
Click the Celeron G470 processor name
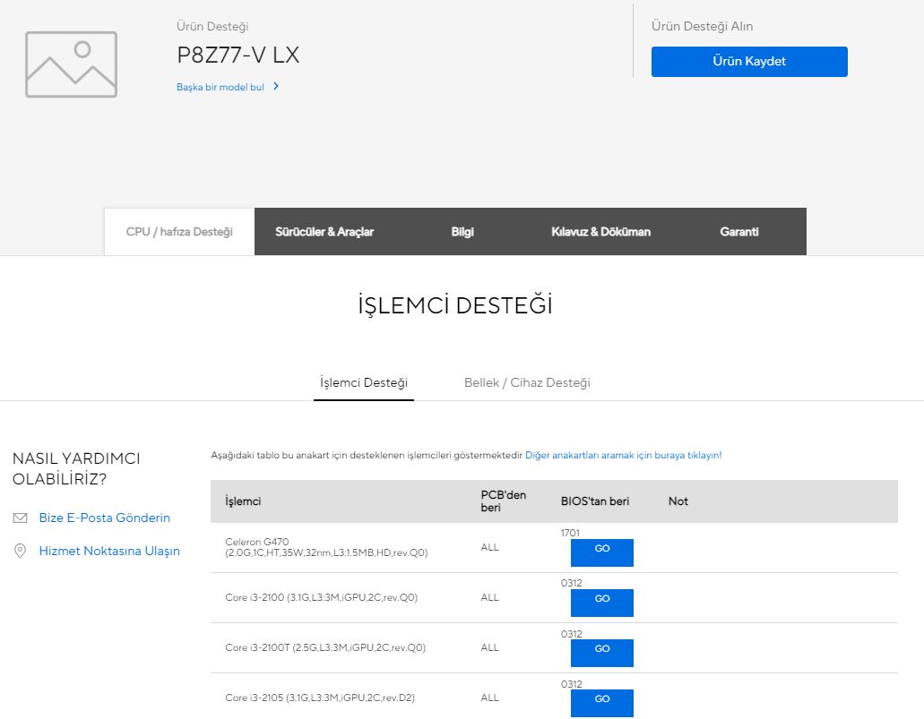coord(326,547)
